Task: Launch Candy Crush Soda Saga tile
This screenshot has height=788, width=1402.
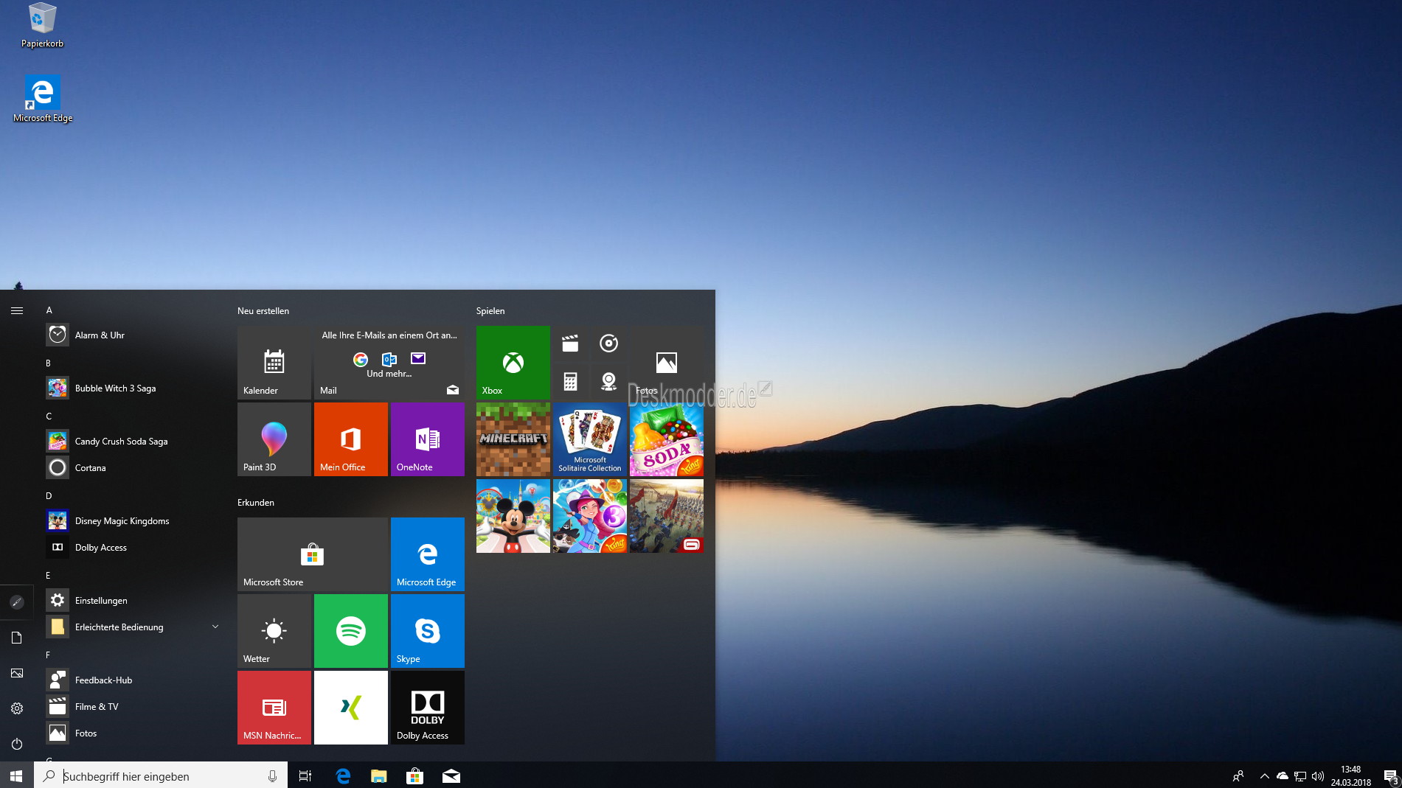Action: click(667, 439)
